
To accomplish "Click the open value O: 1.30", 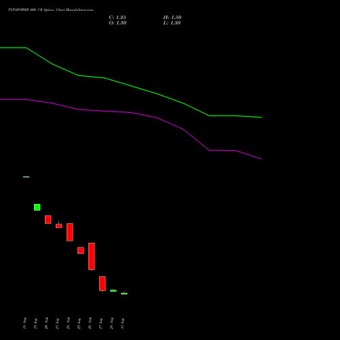I will pyautogui.click(x=118, y=23).
